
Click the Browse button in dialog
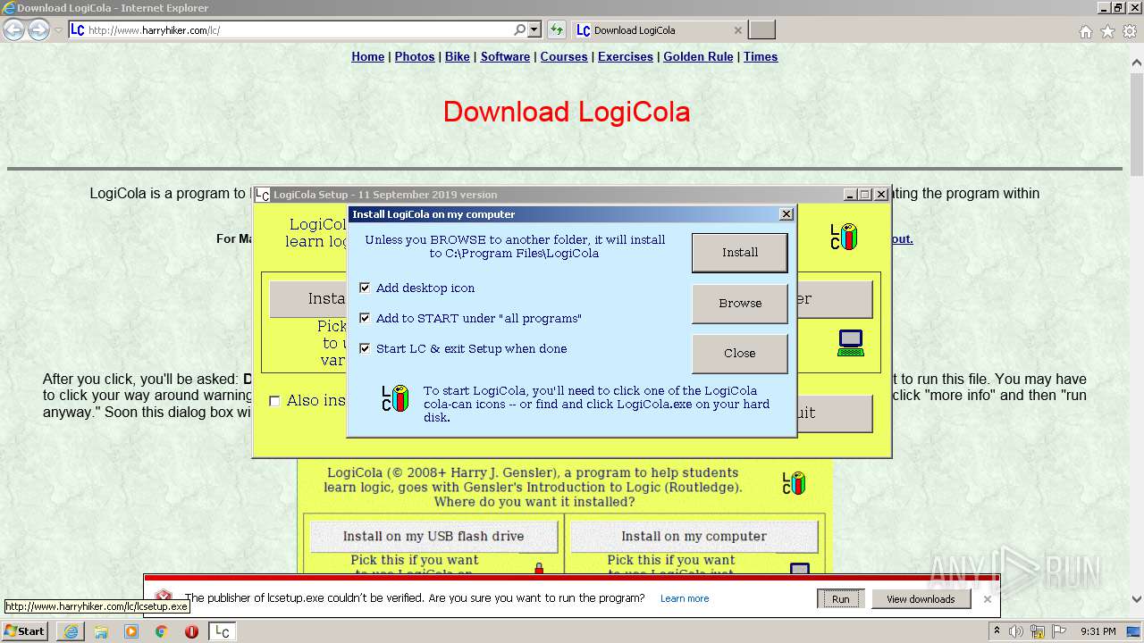(x=740, y=303)
